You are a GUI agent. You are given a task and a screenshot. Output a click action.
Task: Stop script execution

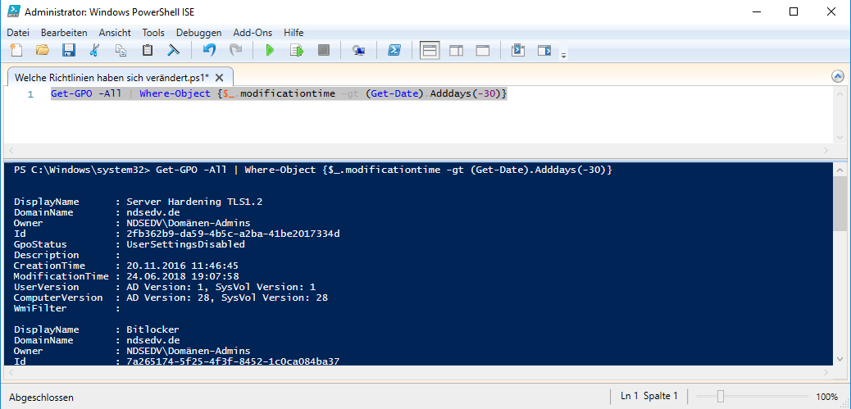click(x=323, y=51)
